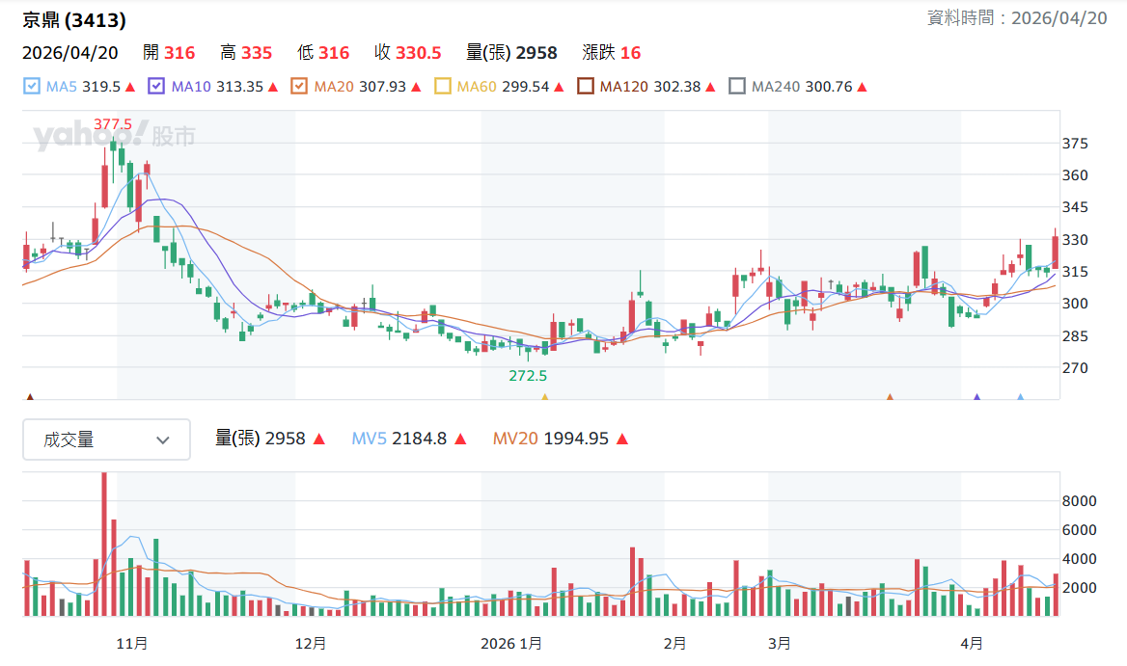Image resolution: width=1127 pixels, height=666 pixels.
Task: Click the Yahoo 股市 watermark logo
Action: pyautogui.click(x=114, y=137)
